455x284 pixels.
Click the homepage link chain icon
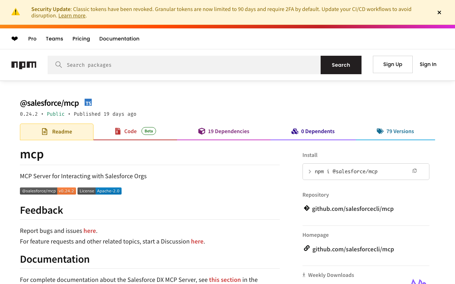pos(306,248)
